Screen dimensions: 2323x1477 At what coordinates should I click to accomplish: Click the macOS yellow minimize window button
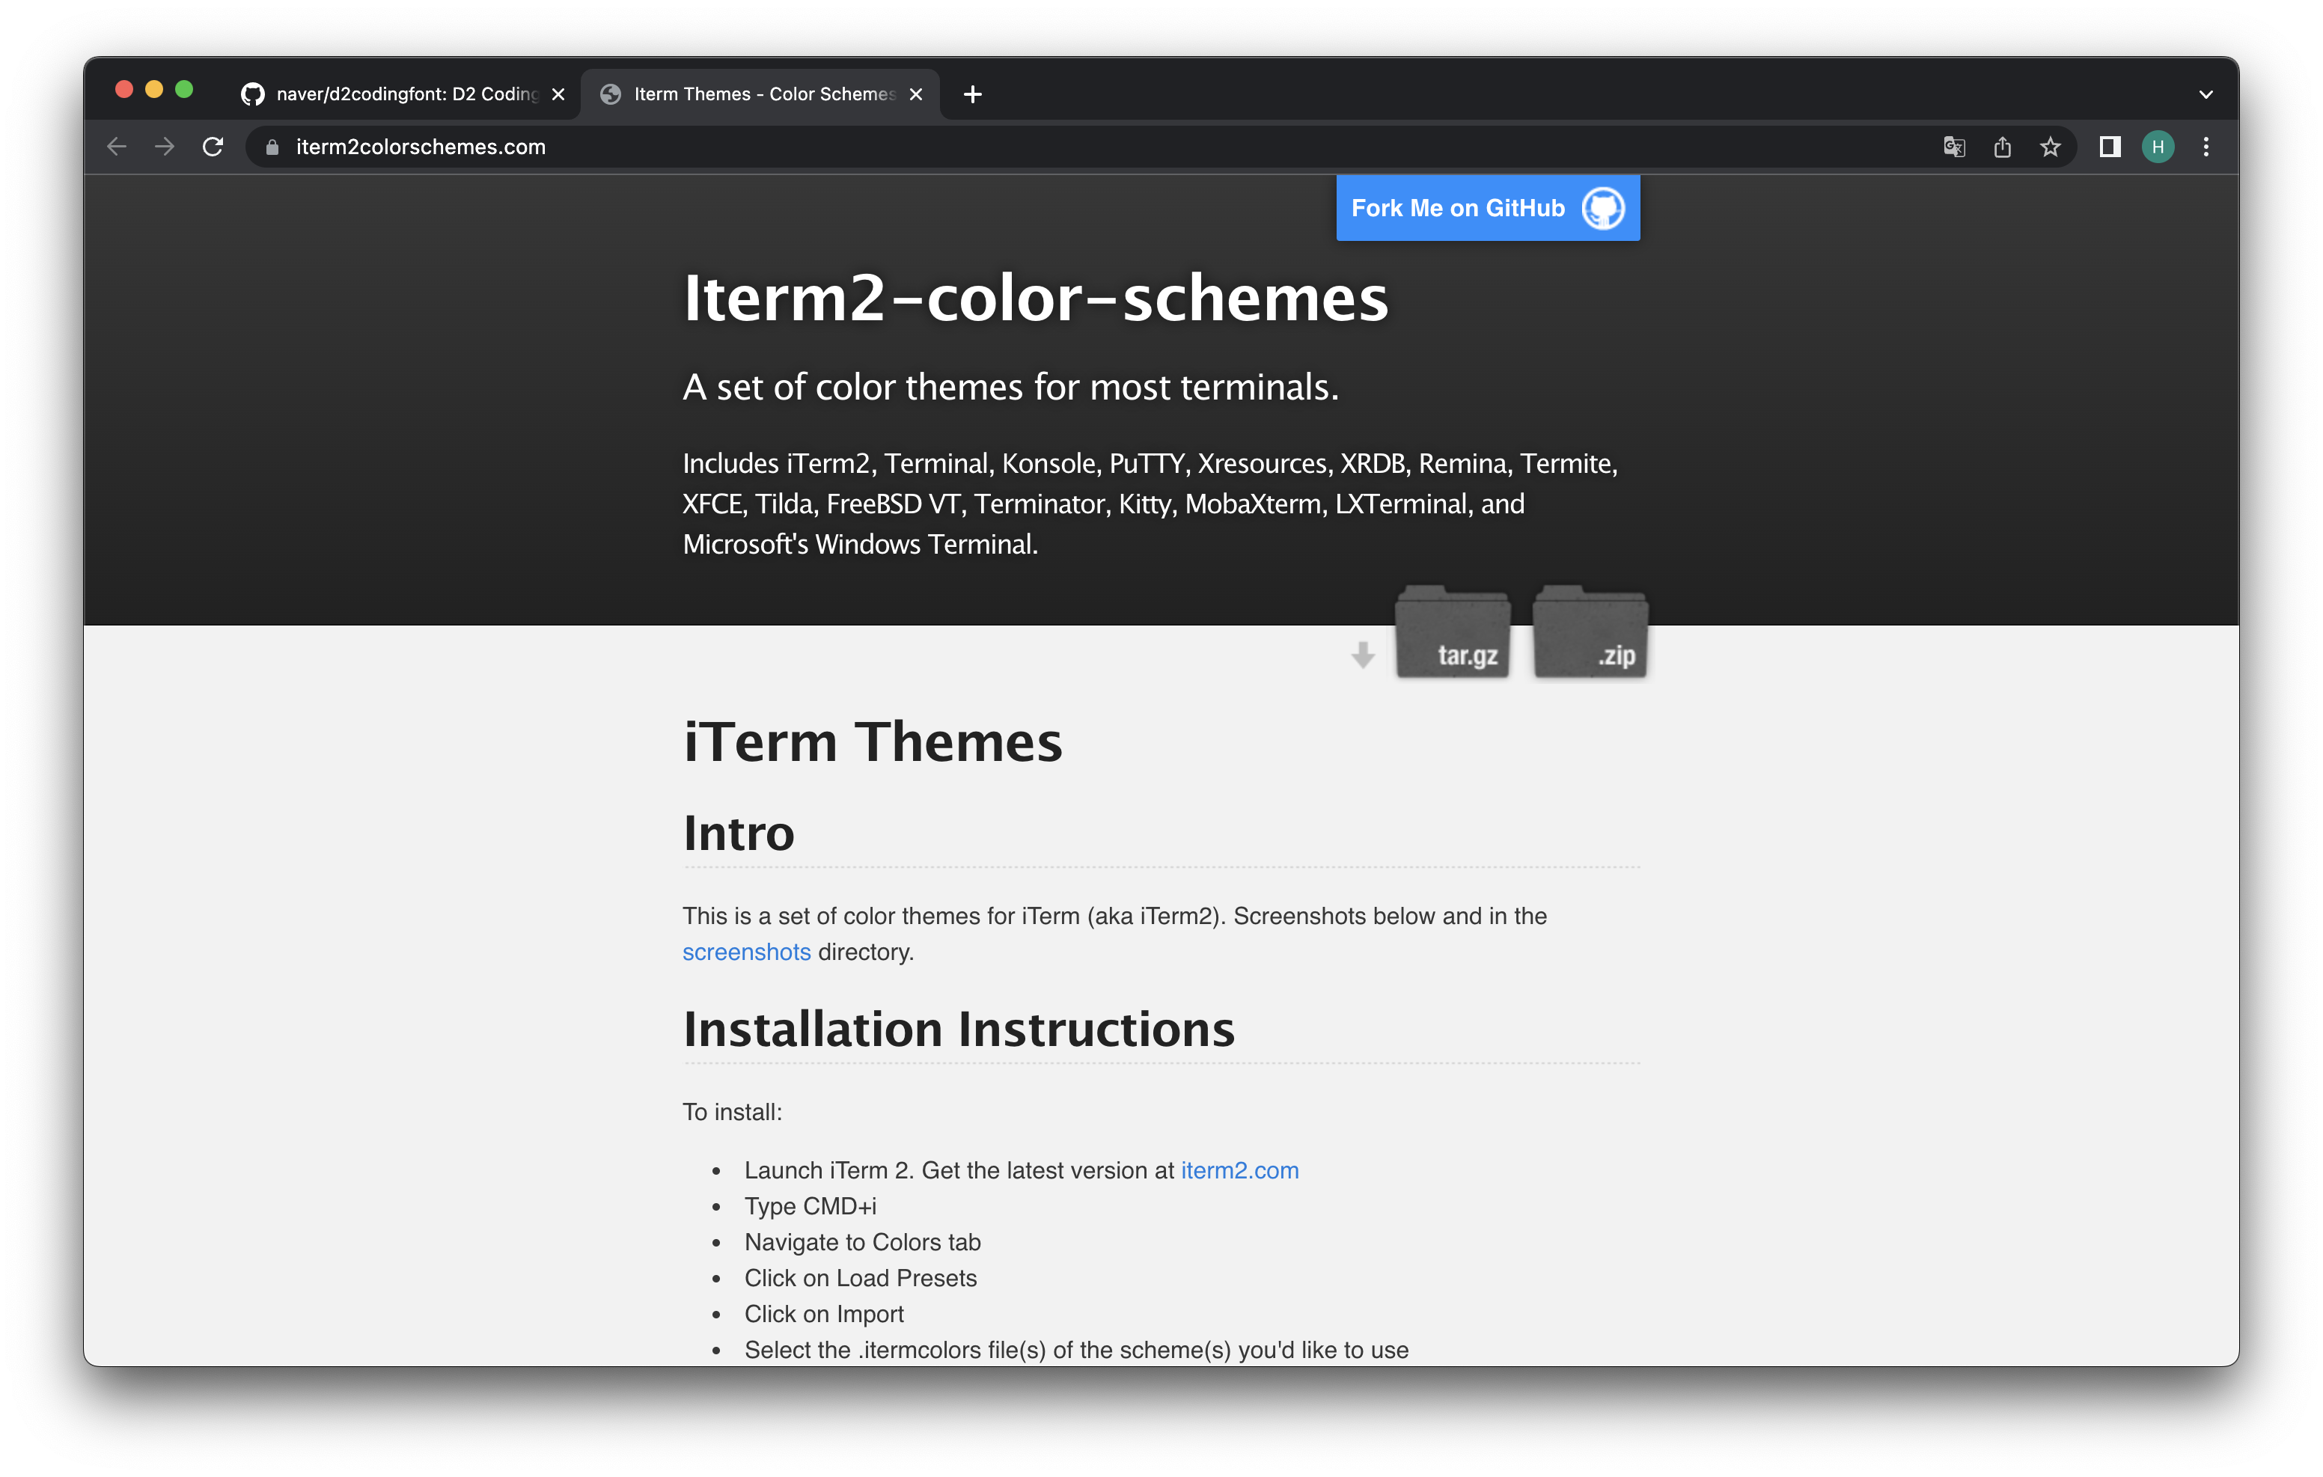[153, 90]
